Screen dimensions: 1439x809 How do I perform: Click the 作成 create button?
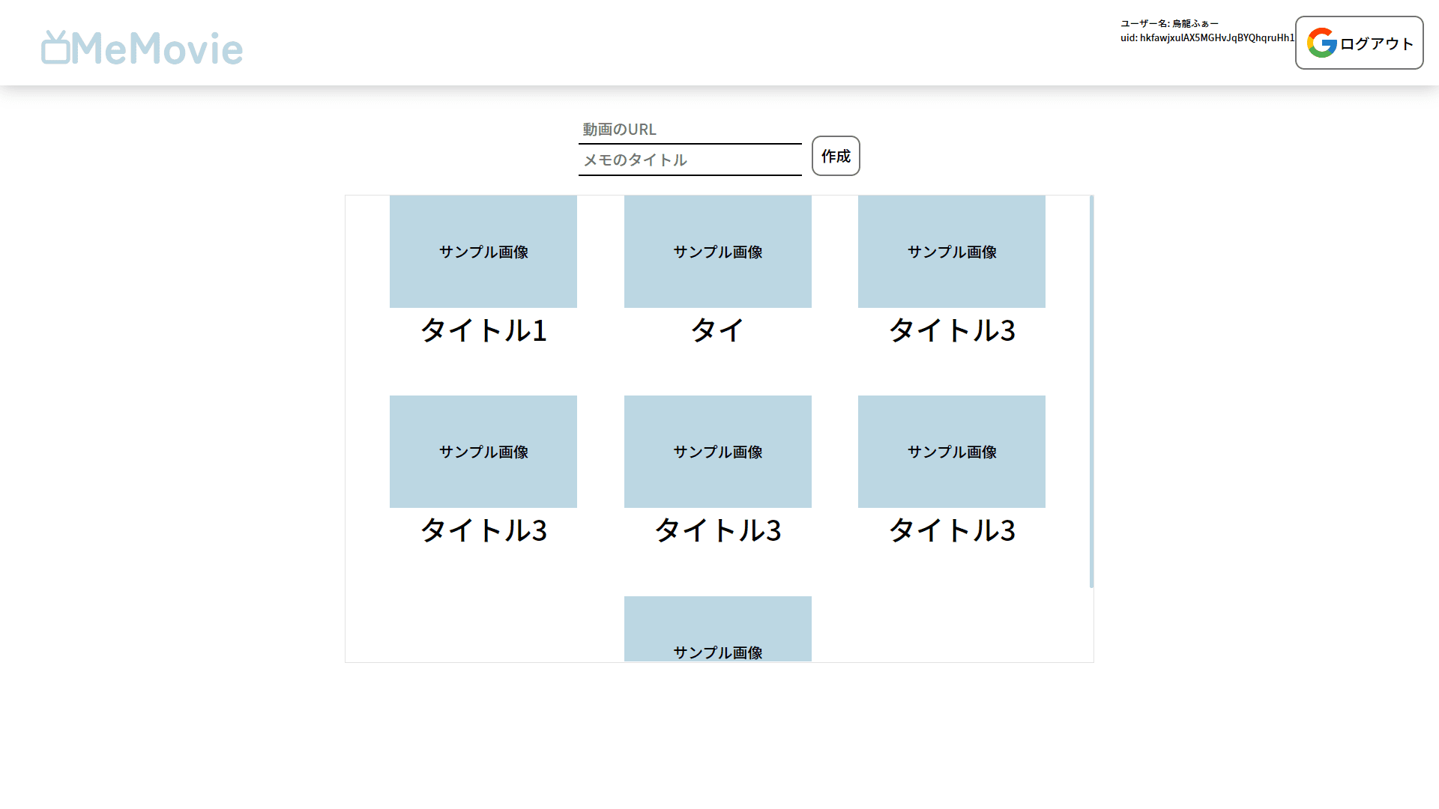(836, 156)
